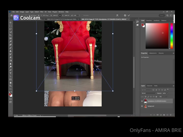Click the Share button
Image resolution: width=183 pixels, height=137 pixels.
162,15
